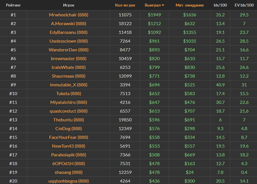Open player Immutable_X (888) profile
Viewport: 257px width, 184px height.
click(69, 85)
